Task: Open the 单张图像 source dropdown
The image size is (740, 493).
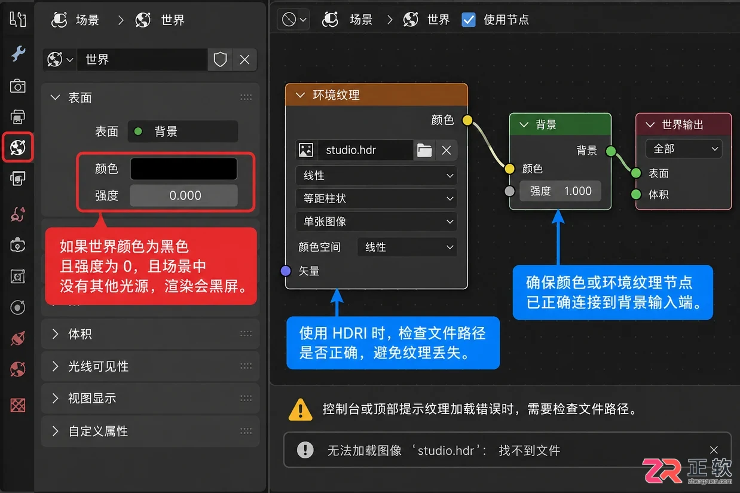Action: (377, 221)
